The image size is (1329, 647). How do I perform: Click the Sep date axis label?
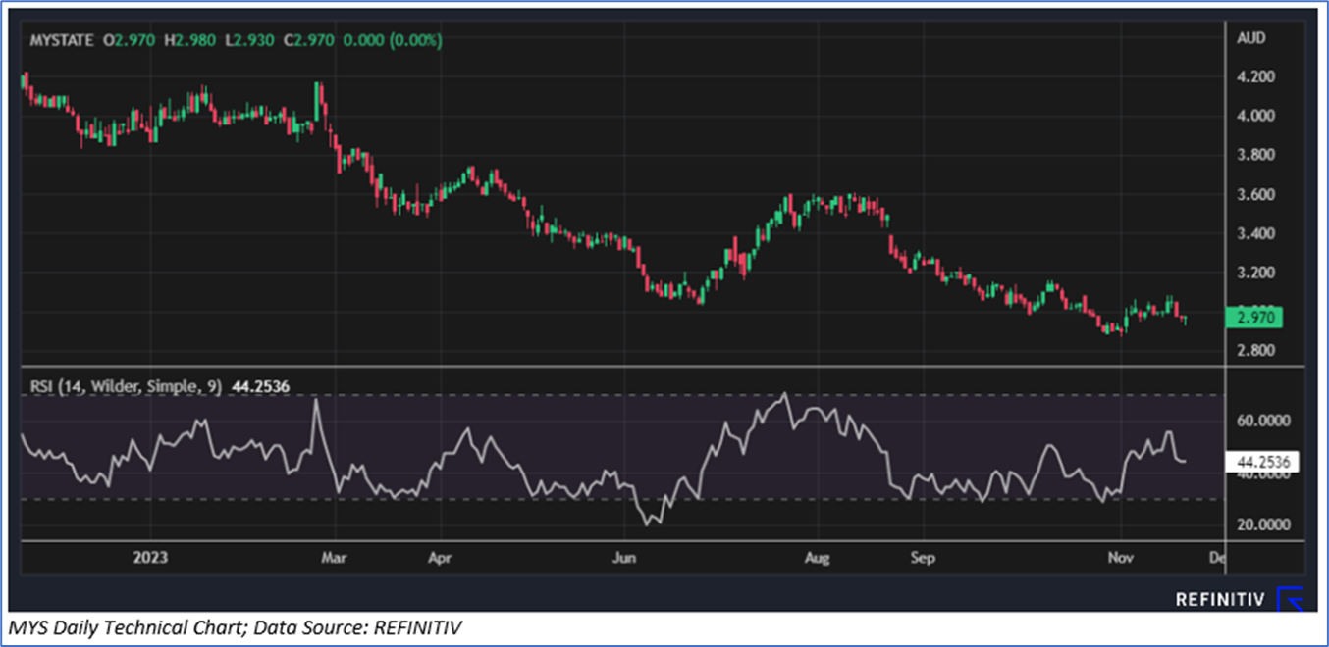point(923,558)
